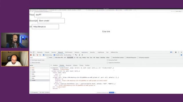
Task: Enable Blocked Requests filter
Action: click(x=125, y=58)
